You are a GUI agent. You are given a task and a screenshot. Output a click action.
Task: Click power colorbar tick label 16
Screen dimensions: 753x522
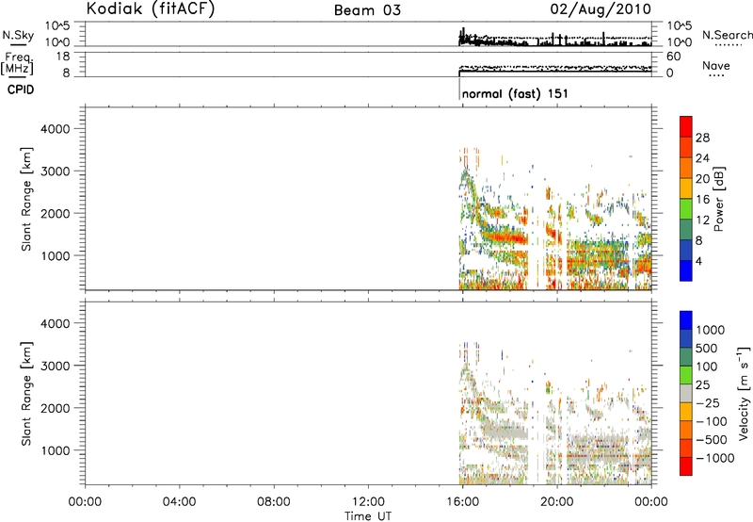702,200
